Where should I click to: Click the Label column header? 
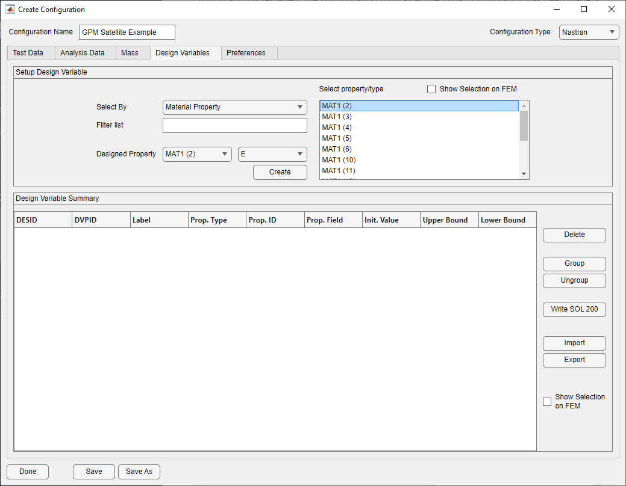click(x=159, y=220)
